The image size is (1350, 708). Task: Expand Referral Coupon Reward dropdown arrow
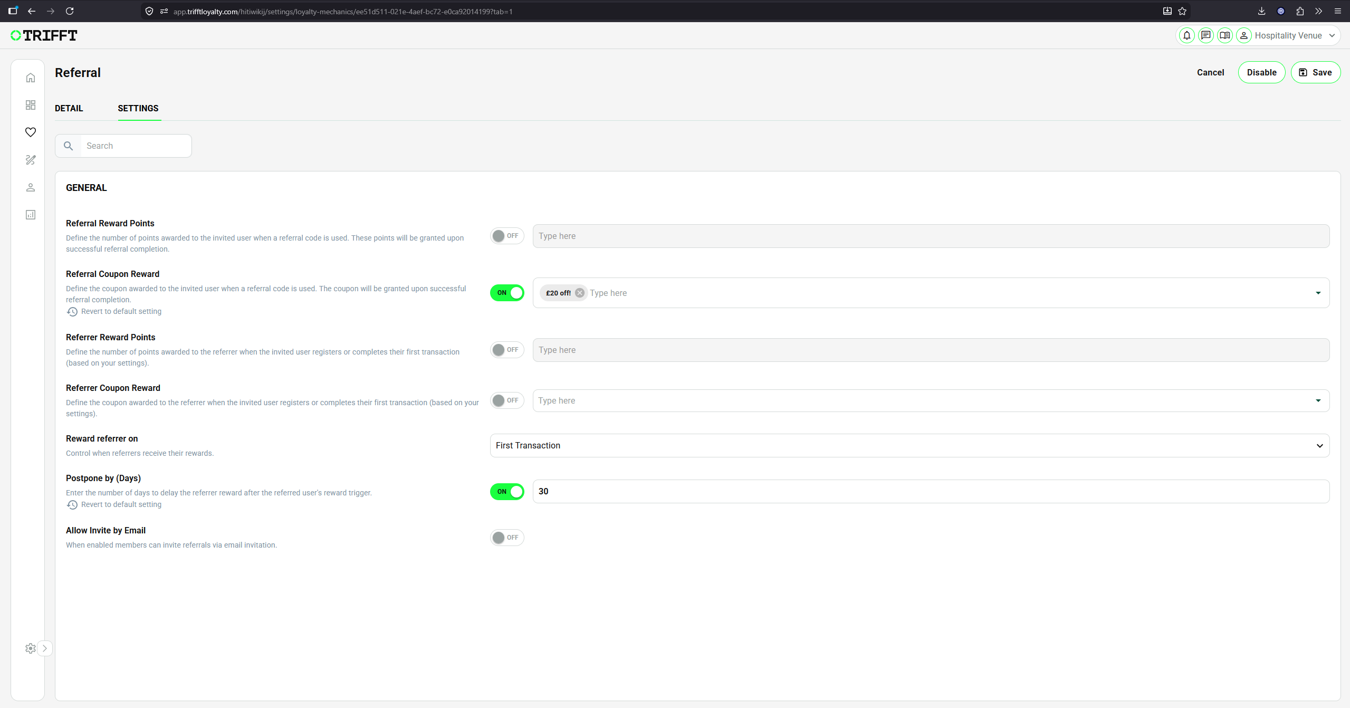[x=1318, y=293]
